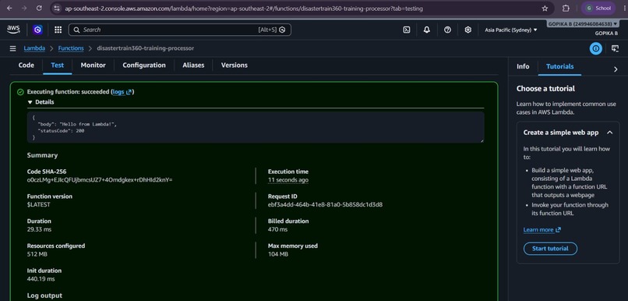Select the Test tab
Viewport: 628px width, 301px height.
tap(58, 66)
